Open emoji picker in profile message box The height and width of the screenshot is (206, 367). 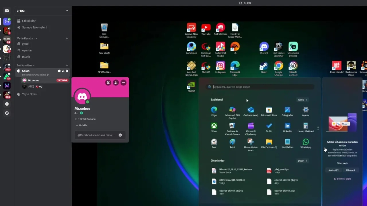point(120,135)
